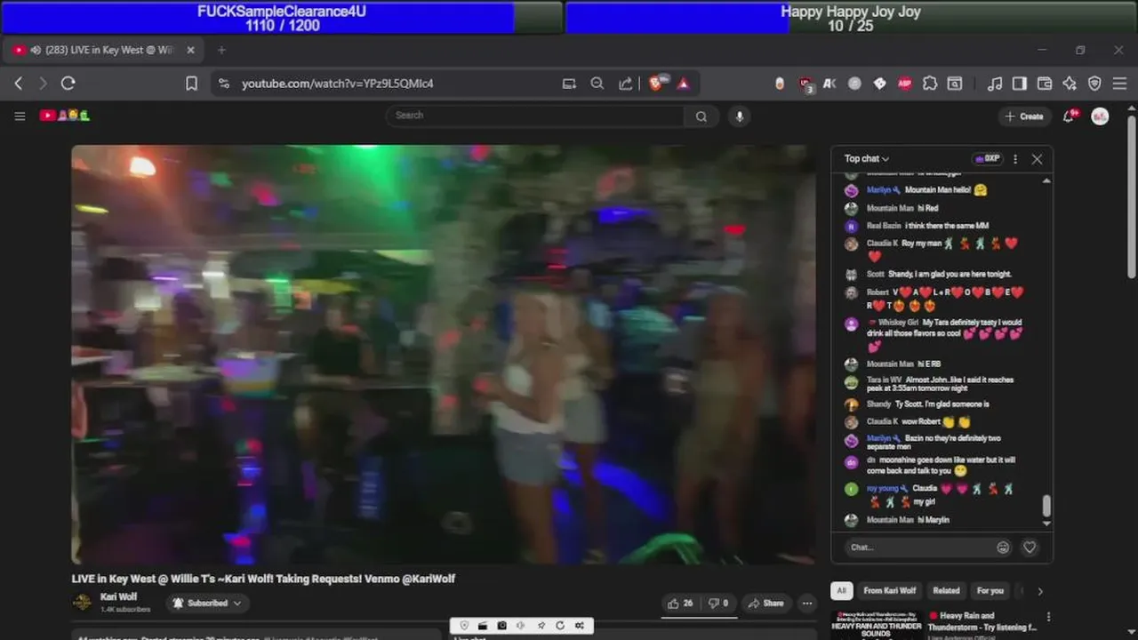Click Happy Happy Joy Joy 10 / 25 bar
1138x640 pixels.
[851, 18]
